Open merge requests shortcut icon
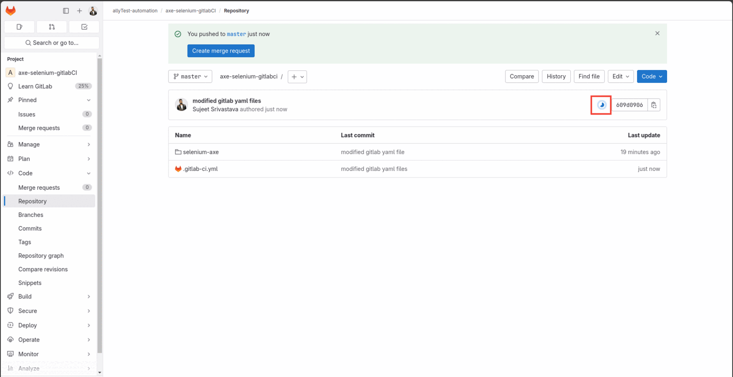Viewport: 733px width, 377px height. click(x=52, y=27)
